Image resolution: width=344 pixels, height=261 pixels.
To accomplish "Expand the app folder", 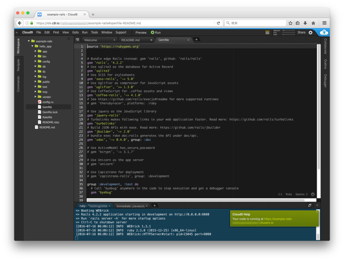I will (35, 51).
